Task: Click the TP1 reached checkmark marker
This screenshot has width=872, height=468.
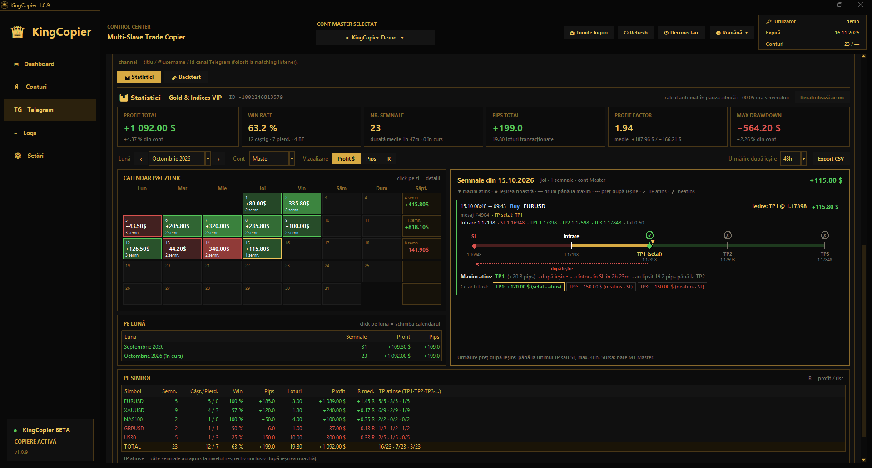Action: [649, 235]
